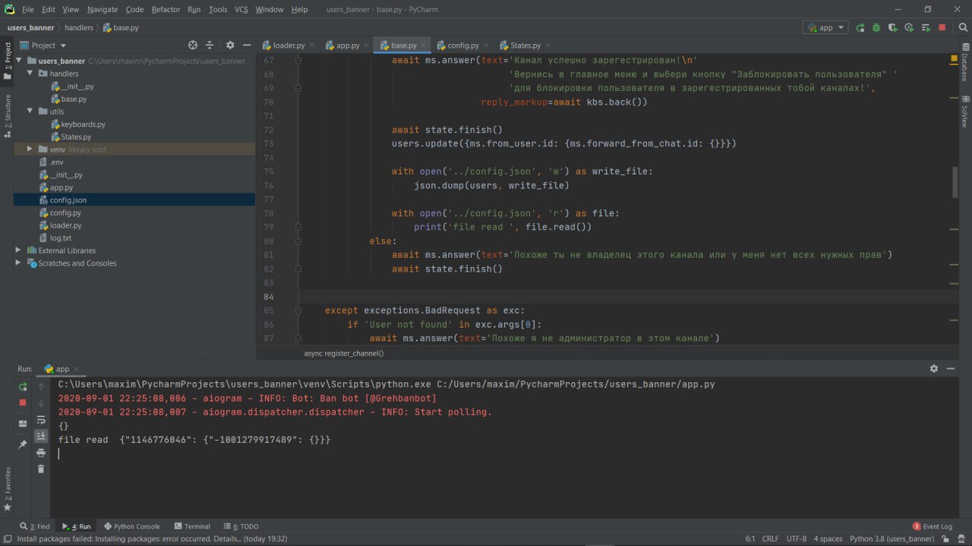Click the editor vertical scrollbar thumb
Viewport: 972px width, 546px height.
point(955,182)
